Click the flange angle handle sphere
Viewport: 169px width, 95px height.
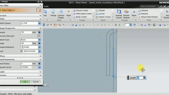click(x=113, y=47)
